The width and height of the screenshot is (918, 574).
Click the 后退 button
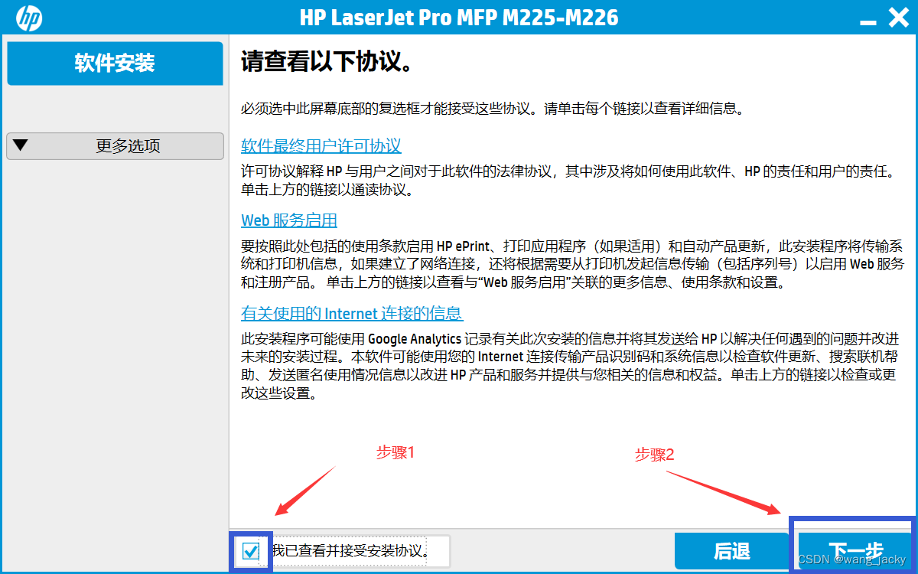click(x=732, y=551)
